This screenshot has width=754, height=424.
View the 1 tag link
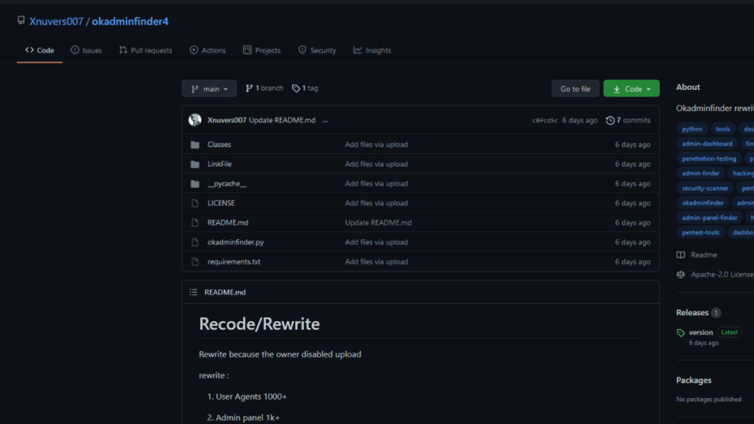click(305, 88)
